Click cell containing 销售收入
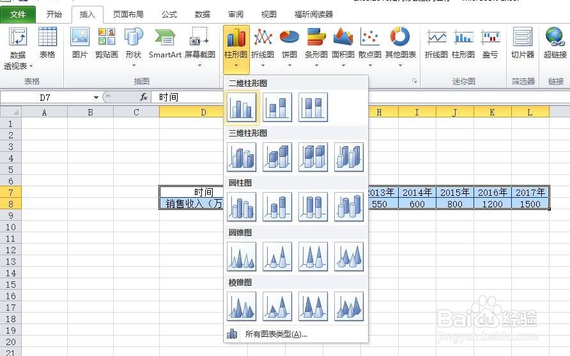The width and height of the screenshot is (570, 356). [x=192, y=204]
